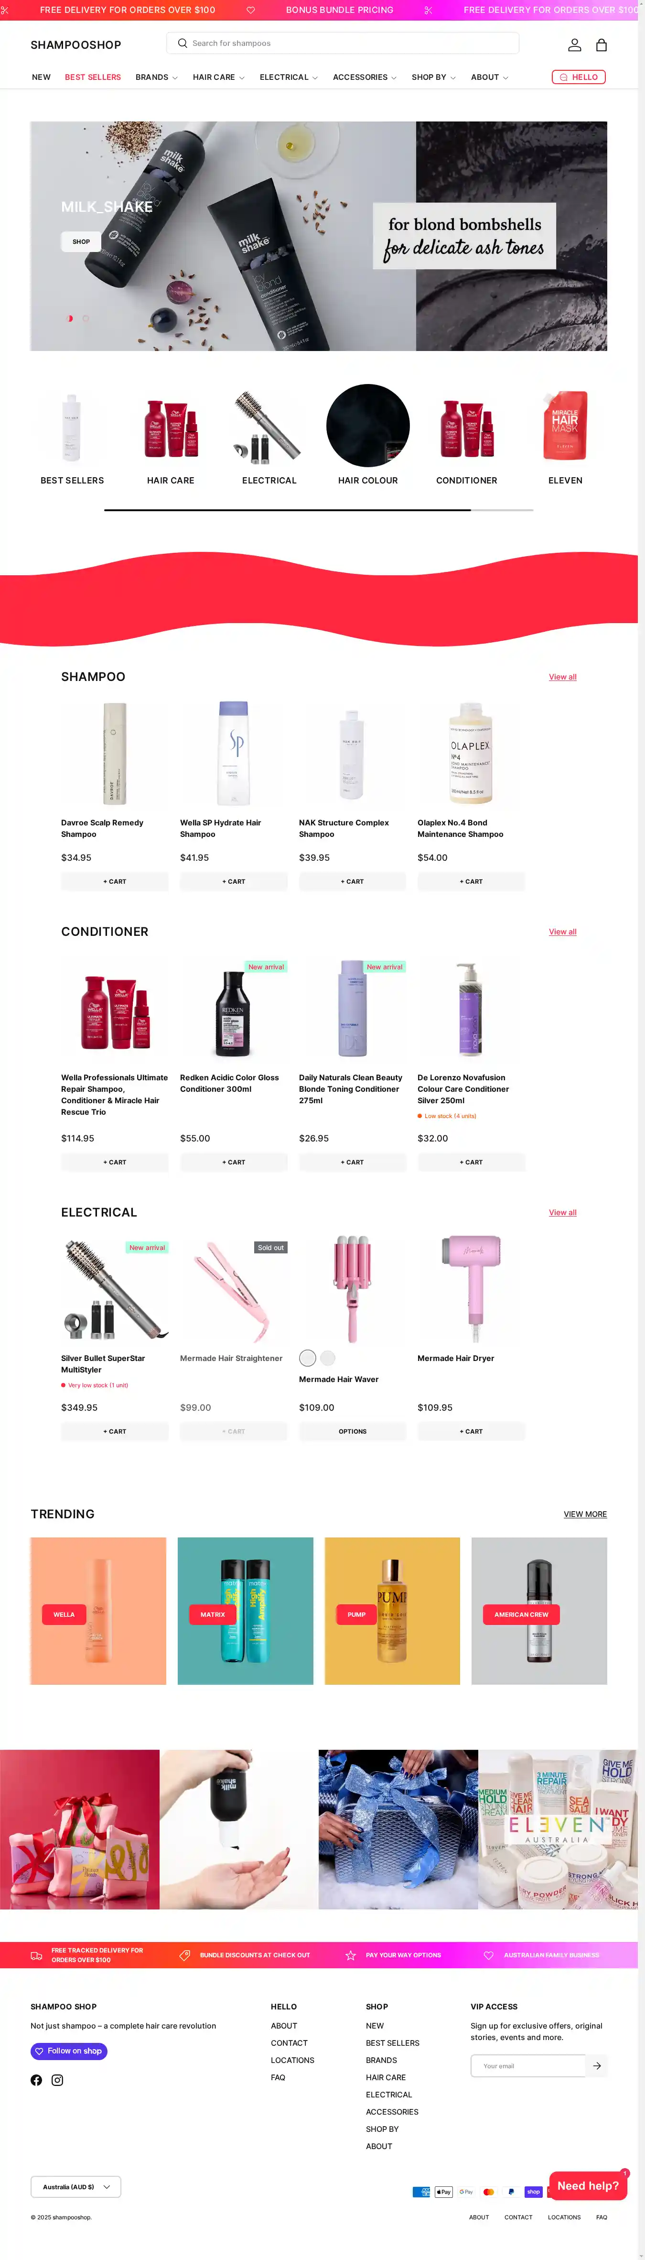The image size is (645, 2260).
Task: Open the Need help chat widget
Action: point(588,2185)
